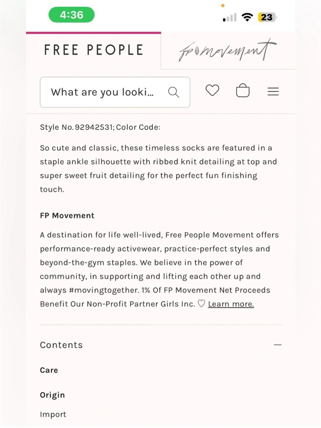Screen dimensions: 321x428
Task: Switch to the FP Movement tab
Action: 228,50
